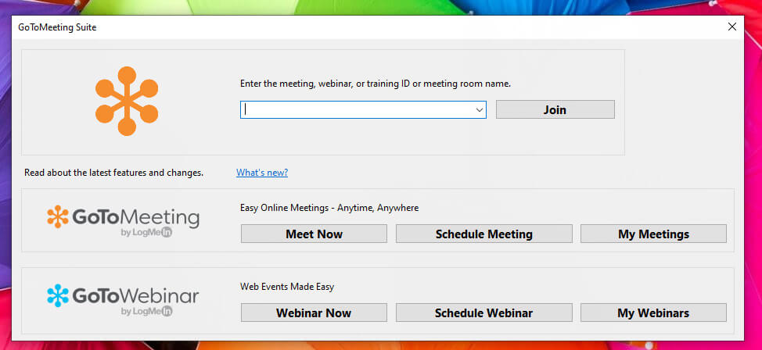Expand the meeting ID dropdown arrow

click(x=479, y=110)
